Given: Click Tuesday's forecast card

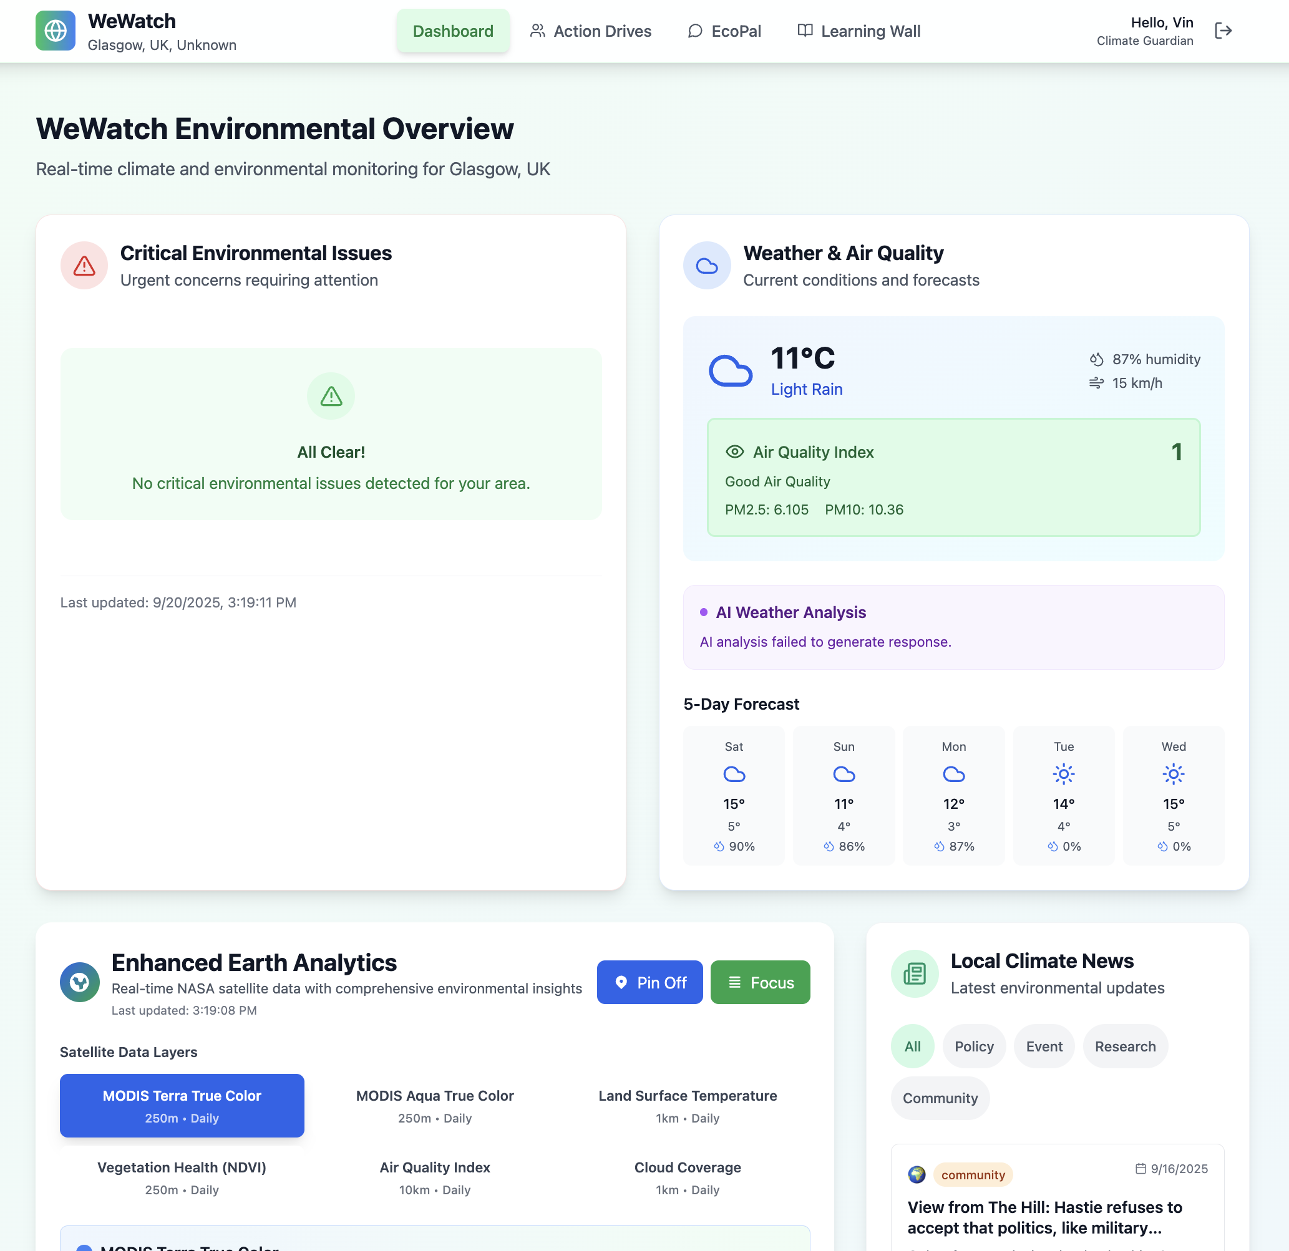Looking at the screenshot, I should pyautogui.click(x=1063, y=795).
